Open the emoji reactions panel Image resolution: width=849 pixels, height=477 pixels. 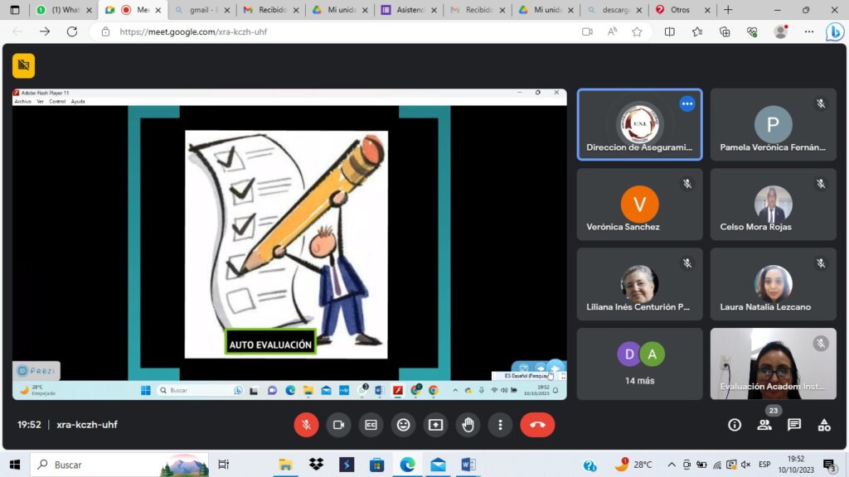pos(403,425)
